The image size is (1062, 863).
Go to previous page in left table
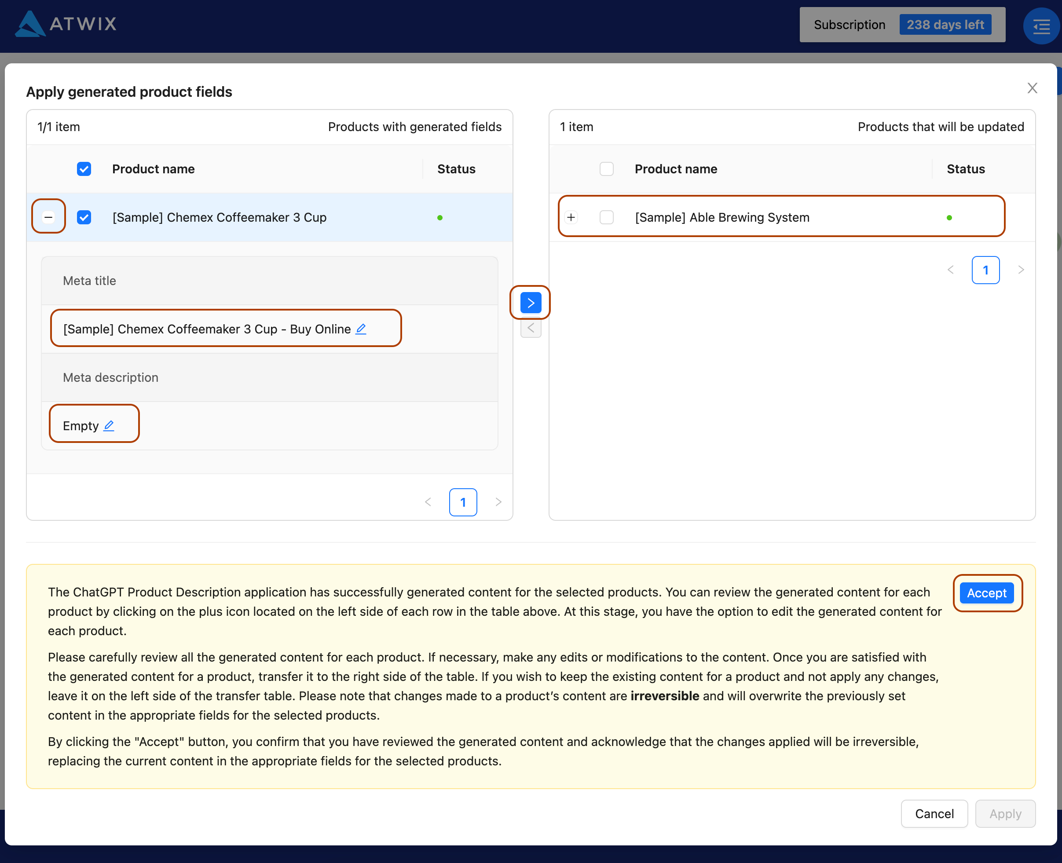point(428,502)
